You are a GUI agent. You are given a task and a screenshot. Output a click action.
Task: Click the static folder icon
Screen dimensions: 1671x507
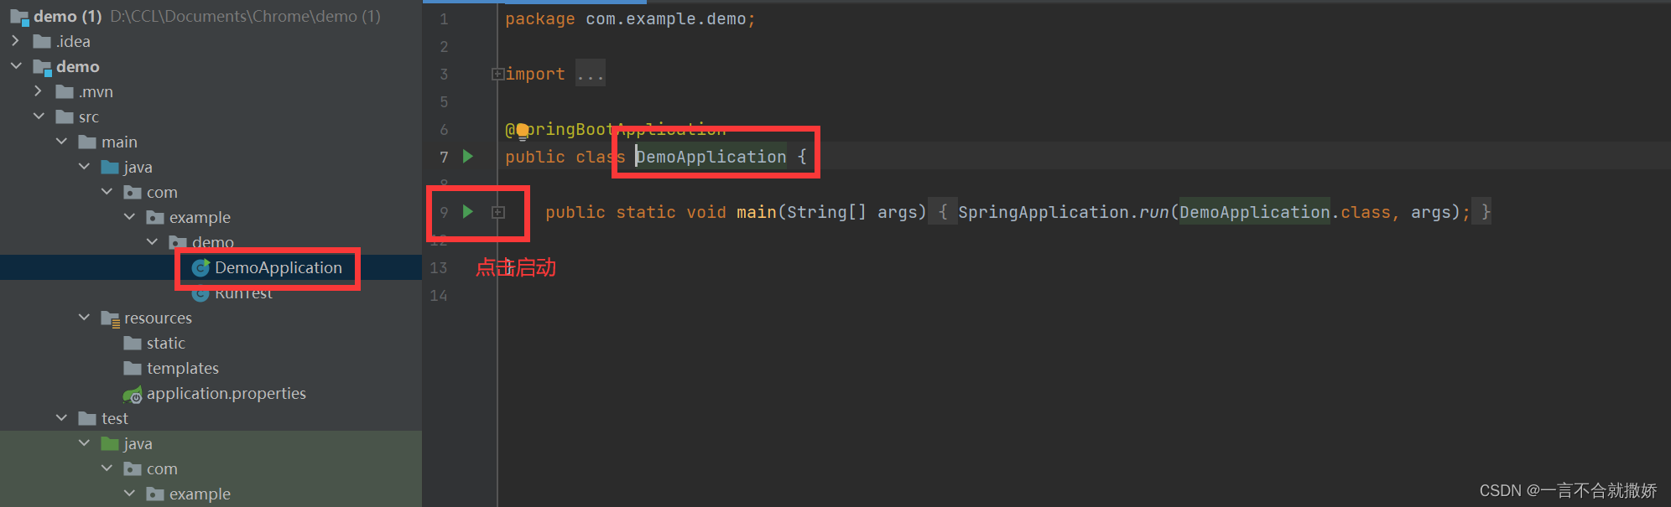tap(133, 343)
